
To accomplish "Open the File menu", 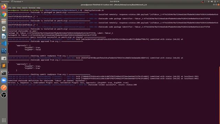I will pos(10,8).
